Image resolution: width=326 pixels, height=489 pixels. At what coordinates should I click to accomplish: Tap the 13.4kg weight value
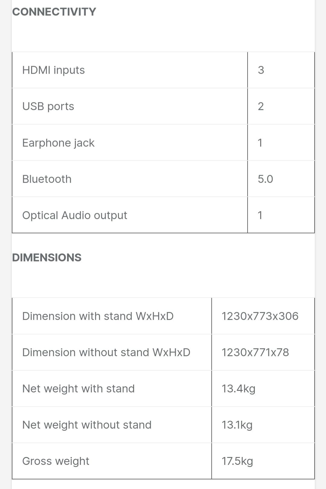click(238, 388)
